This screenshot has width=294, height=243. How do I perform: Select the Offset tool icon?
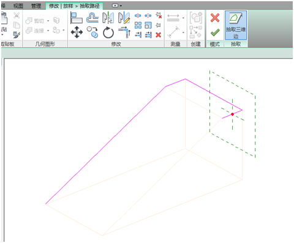click(x=92, y=18)
